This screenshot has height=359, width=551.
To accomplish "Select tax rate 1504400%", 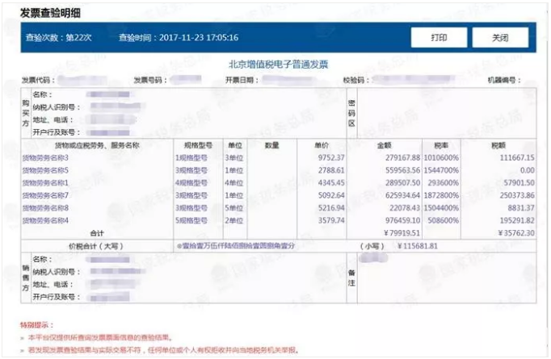I will 441,208.
